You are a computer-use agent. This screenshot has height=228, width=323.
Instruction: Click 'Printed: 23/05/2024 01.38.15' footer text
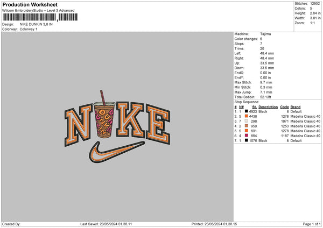tap(214, 224)
